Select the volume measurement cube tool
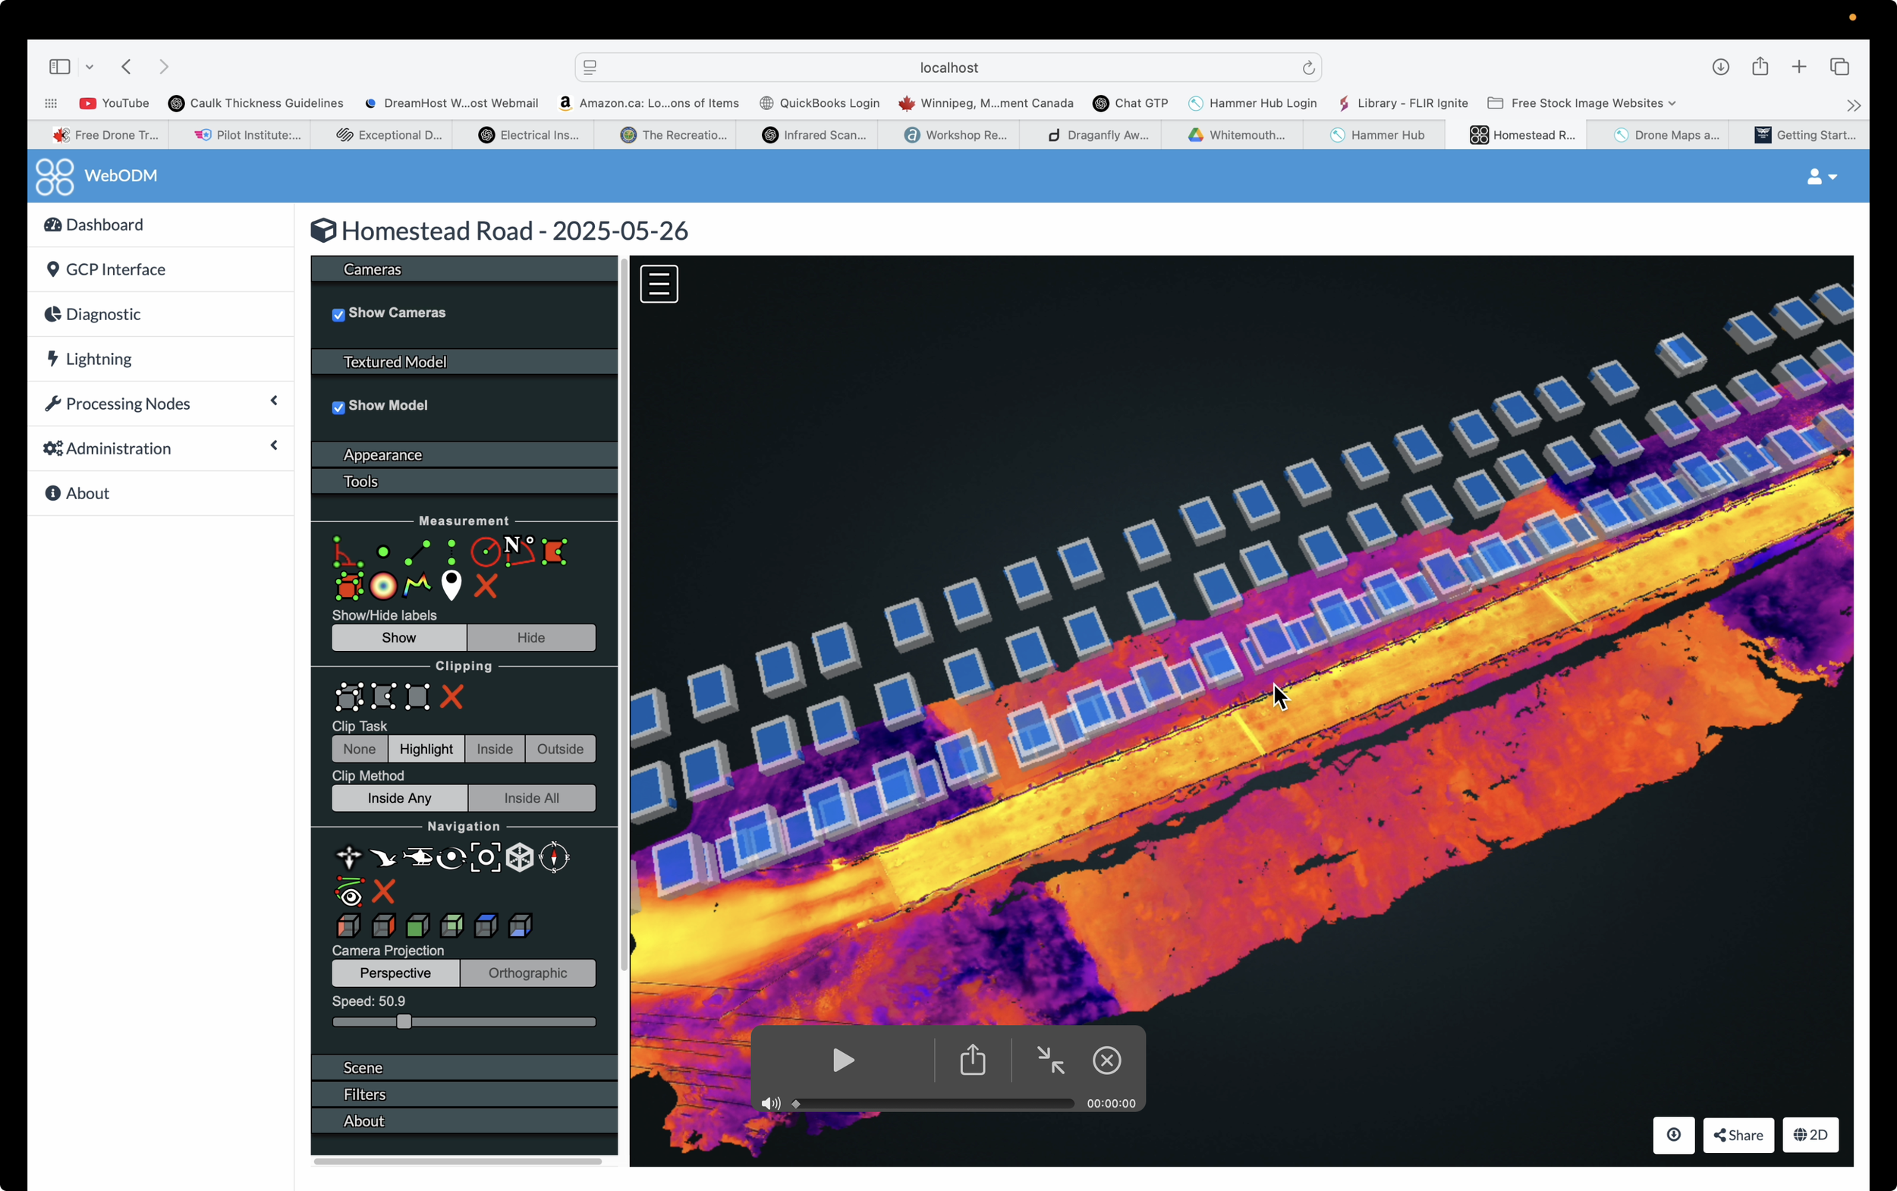Screen dimensions: 1897x1191 click(348, 586)
